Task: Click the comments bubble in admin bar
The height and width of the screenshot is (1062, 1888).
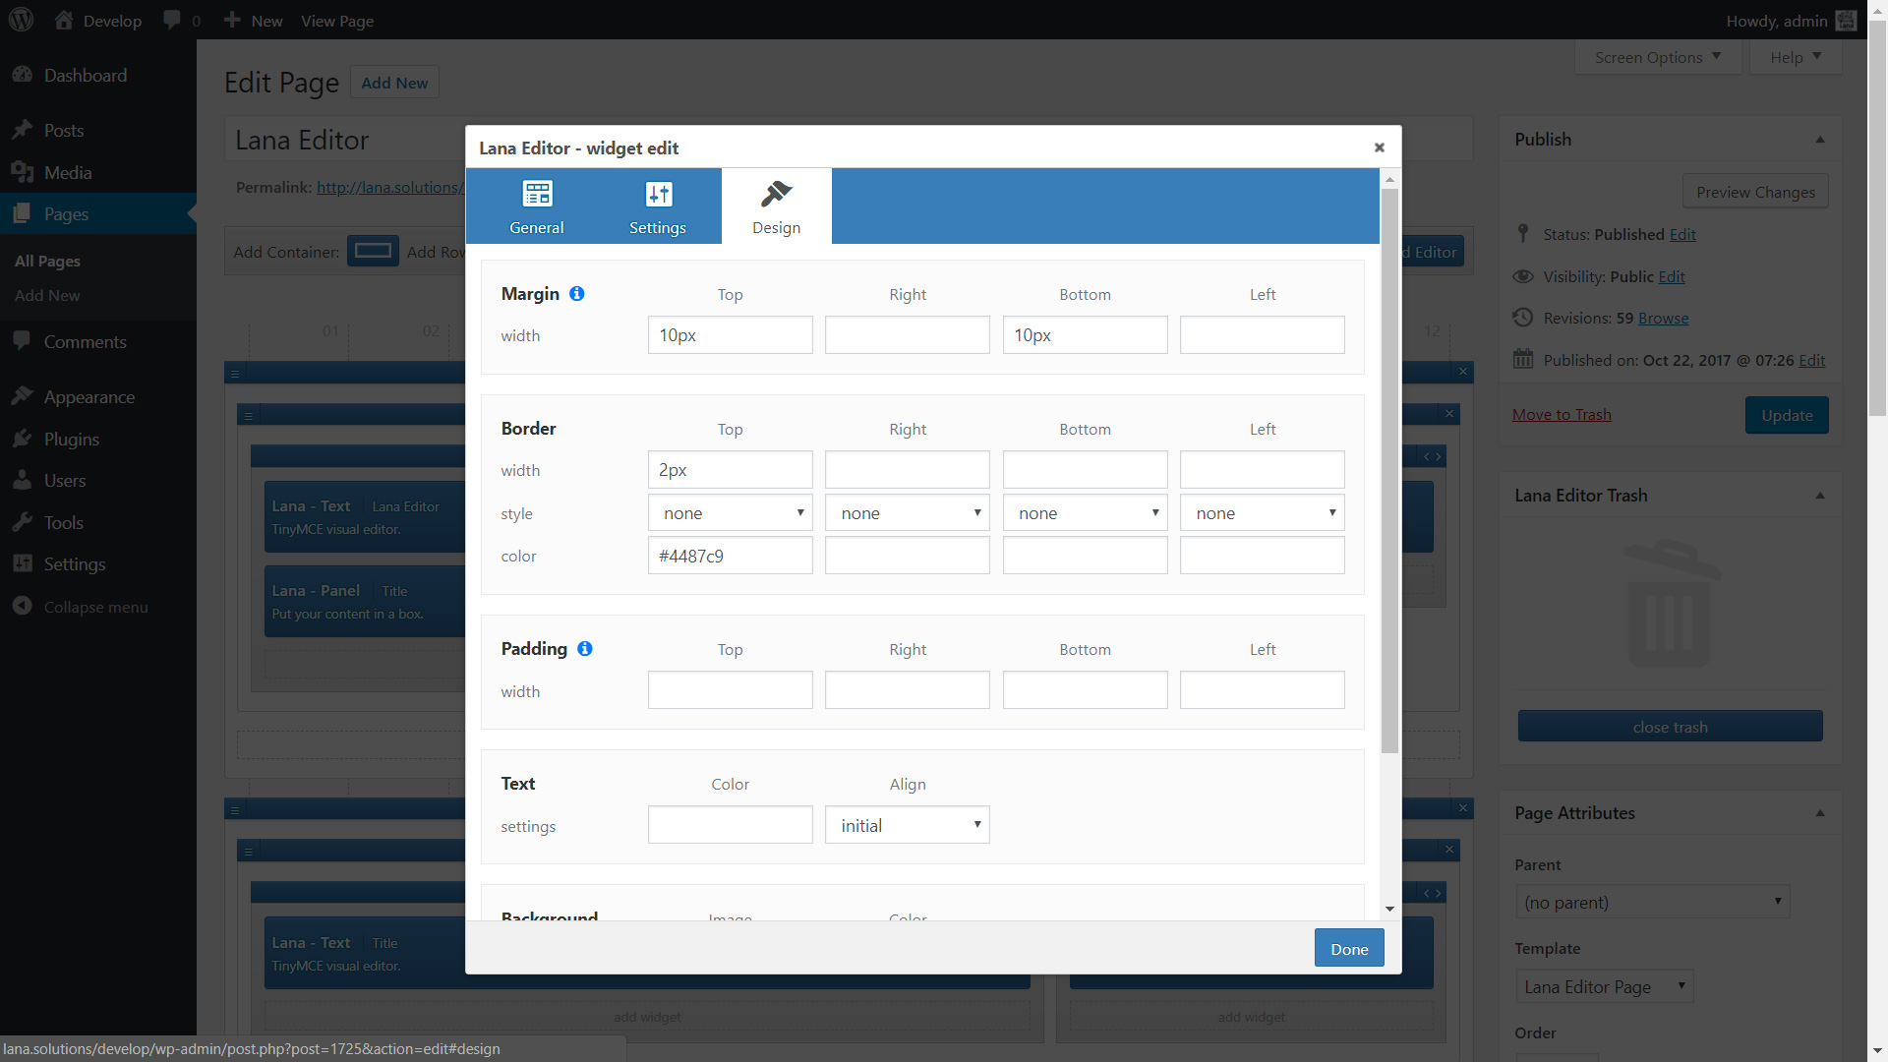Action: [x=172, y=20]
